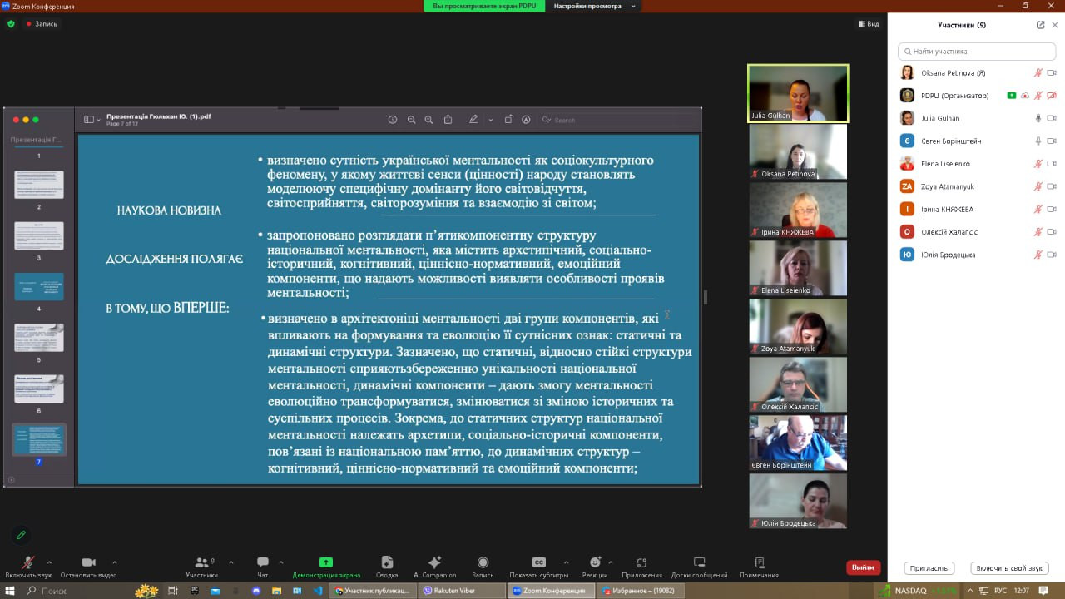Click PDPU's cloud recording indicator icon
The height and width of the screenshot is (599, 1065).
tap(1025, 96)
